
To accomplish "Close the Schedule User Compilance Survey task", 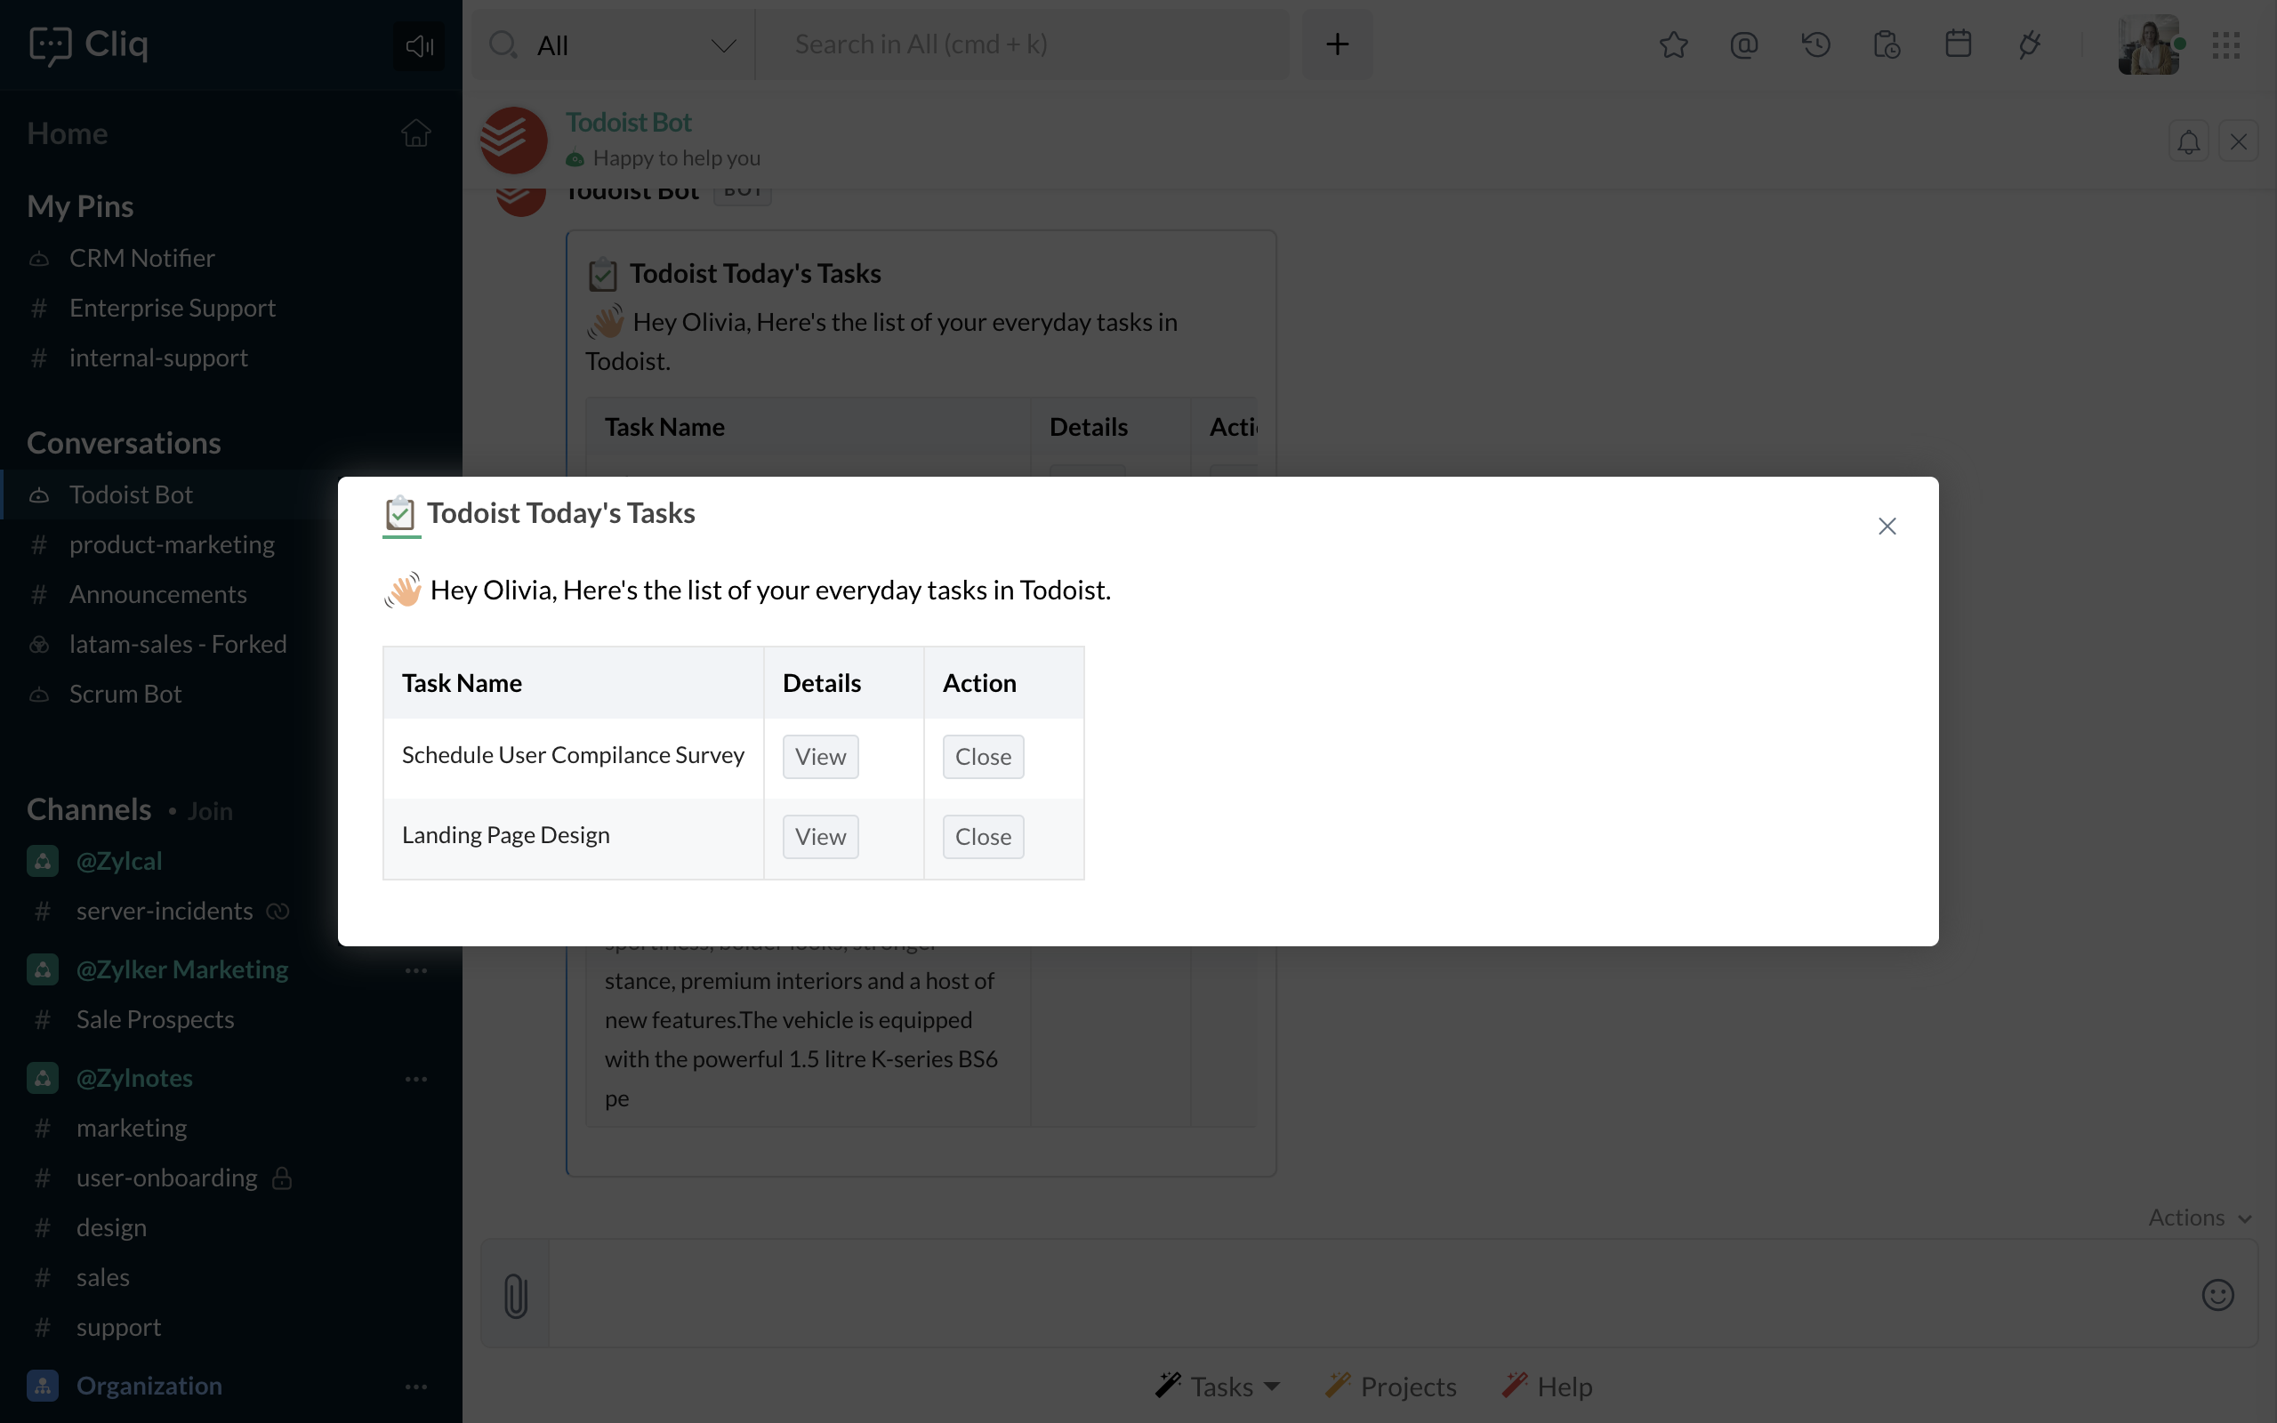I will coord(983,757).
